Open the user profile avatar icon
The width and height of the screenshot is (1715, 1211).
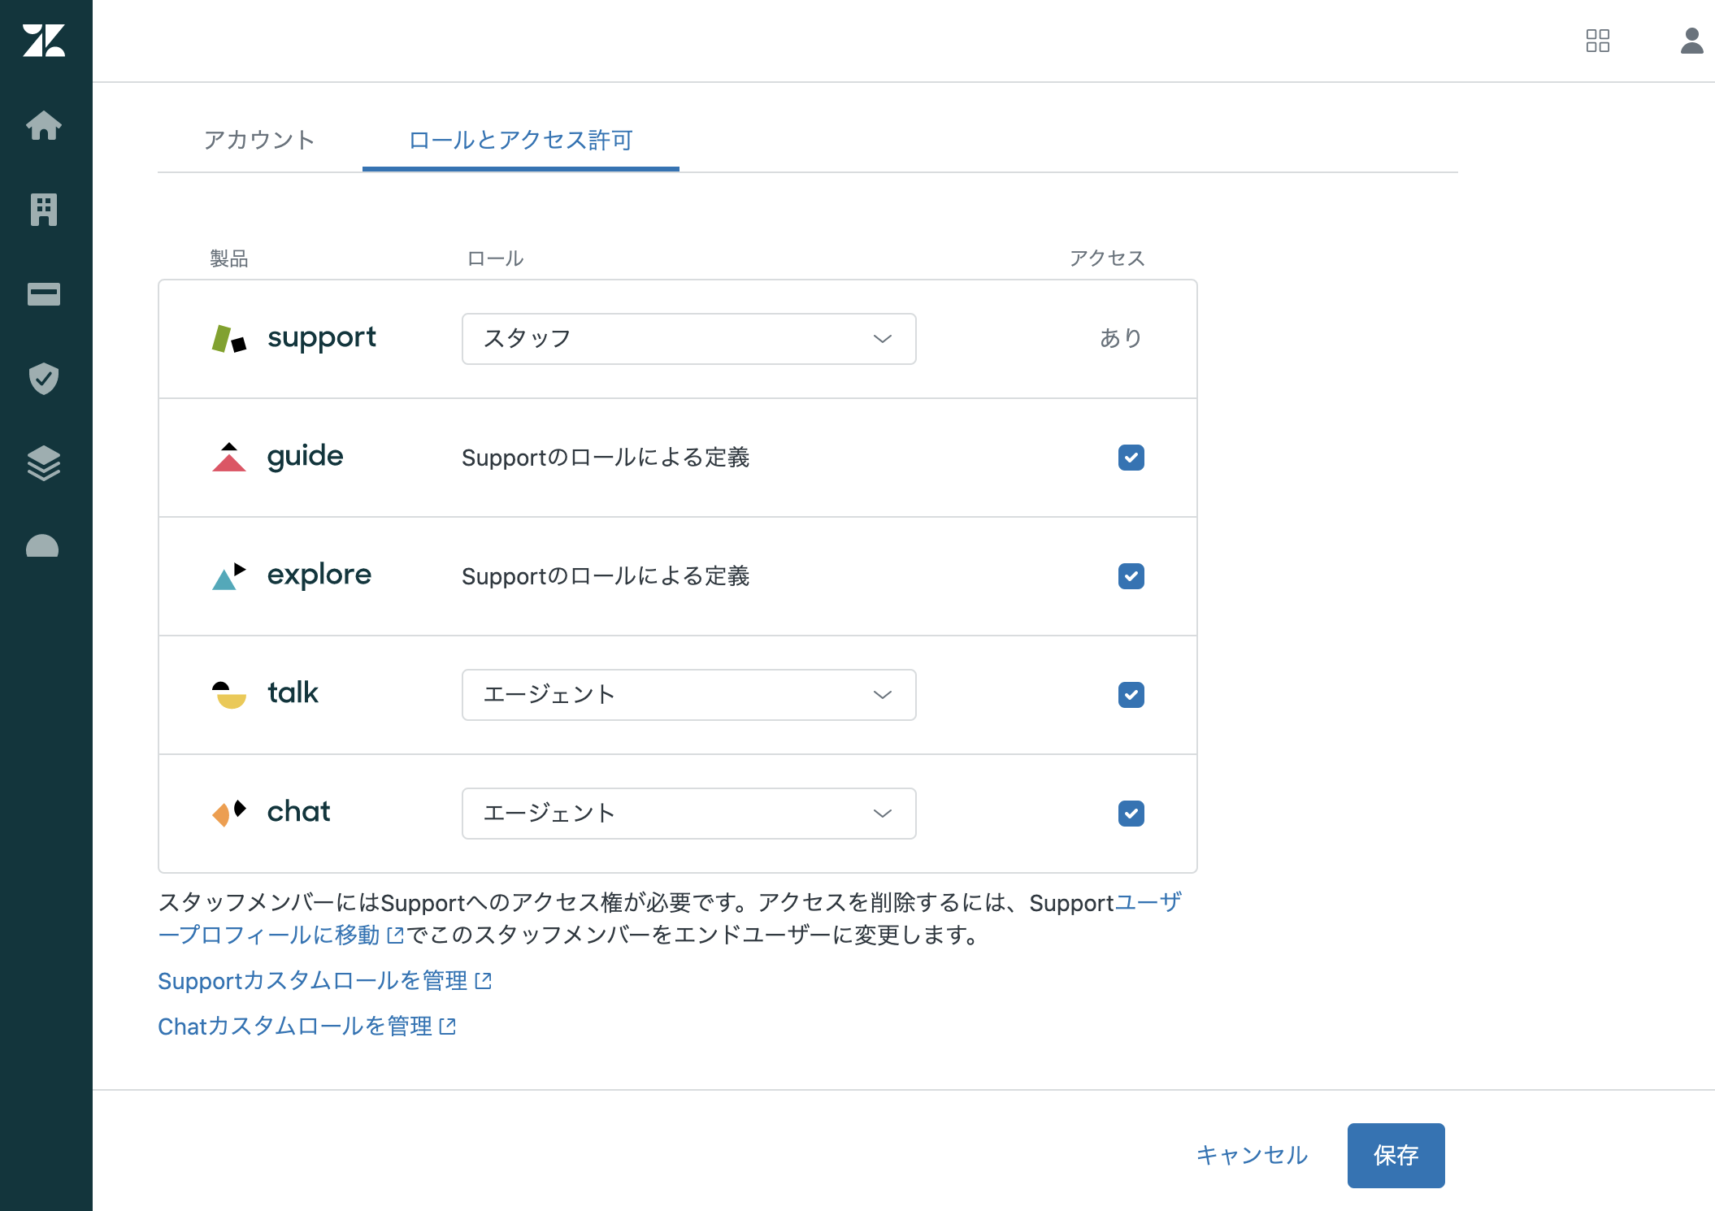[1692, 41]
